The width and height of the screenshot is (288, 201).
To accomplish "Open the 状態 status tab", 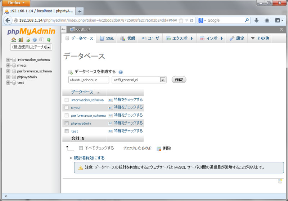I will (x=127, y=38).
